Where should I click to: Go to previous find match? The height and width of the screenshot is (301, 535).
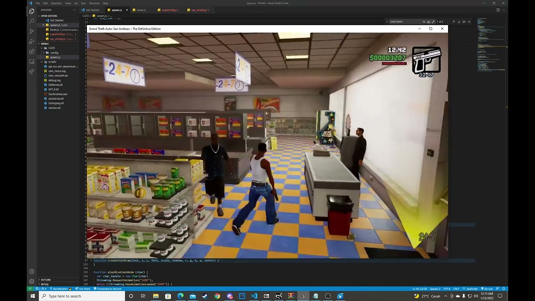[x=453, y=22]
